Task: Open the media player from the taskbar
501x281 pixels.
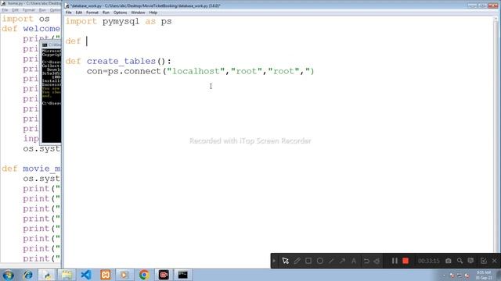Action: tap(124, 275)
